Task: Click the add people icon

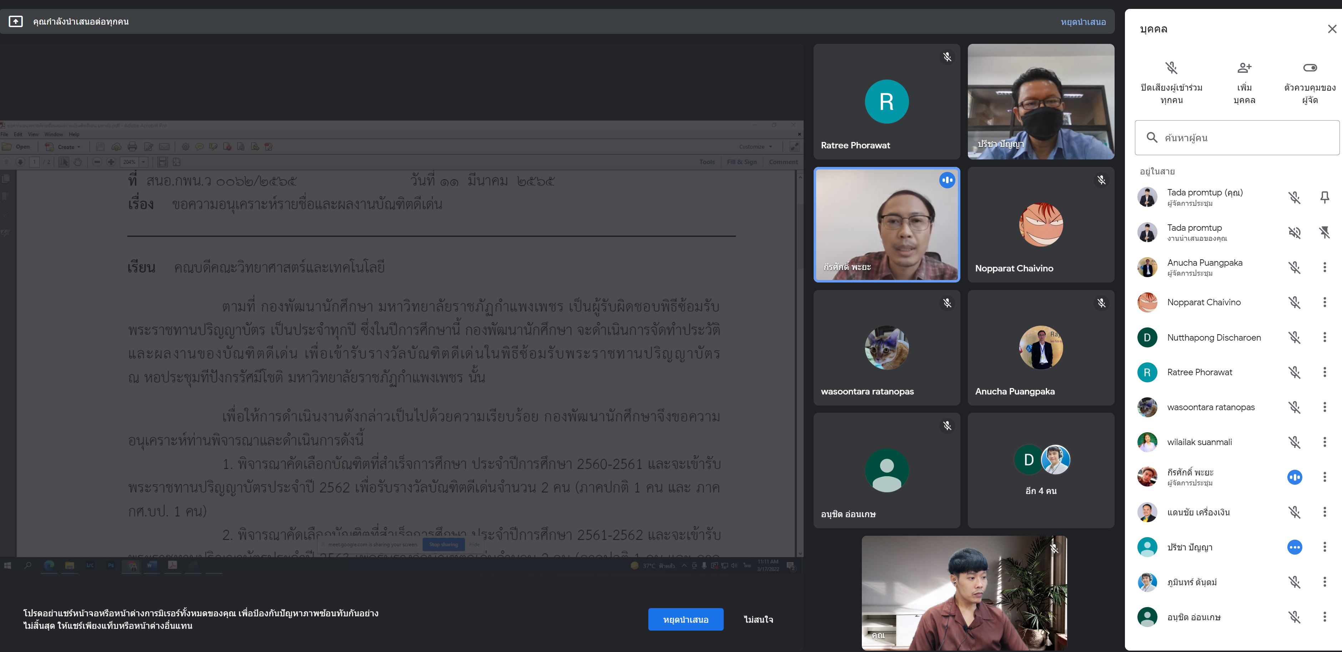Action: pos(1244,68)
